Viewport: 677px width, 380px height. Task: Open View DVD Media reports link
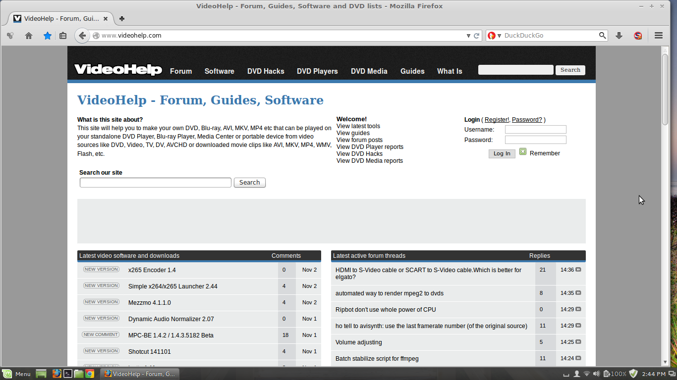click(370, 161)
